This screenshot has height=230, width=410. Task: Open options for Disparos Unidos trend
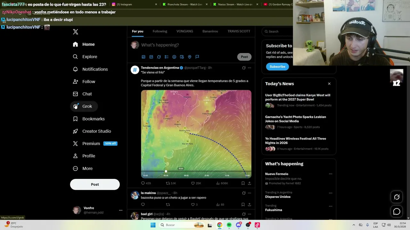pos(331,193)
